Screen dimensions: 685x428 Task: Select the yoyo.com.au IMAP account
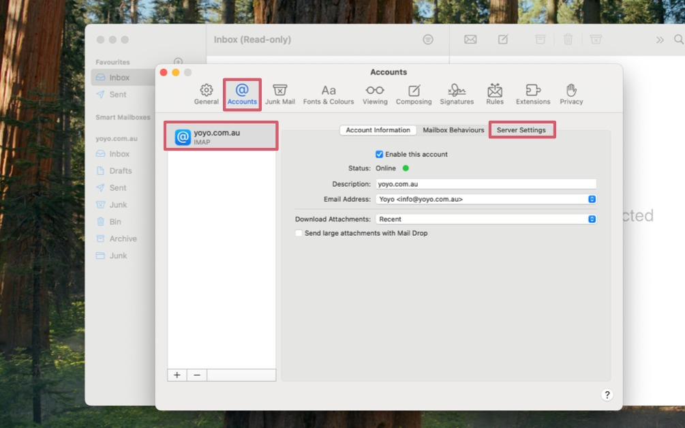click(221, 136)
